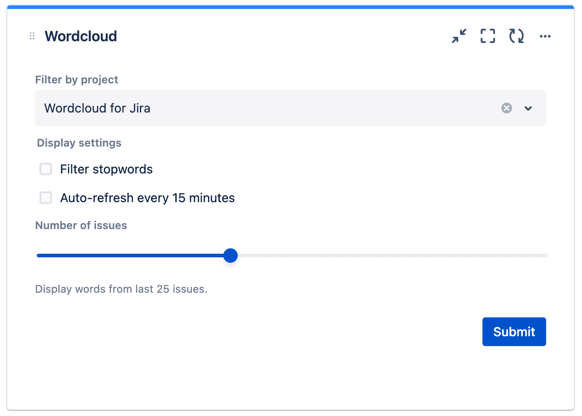Click the gadget drag handle beside Wordcloud
This screenshot has height=416, width=582.
click(32, 36)
